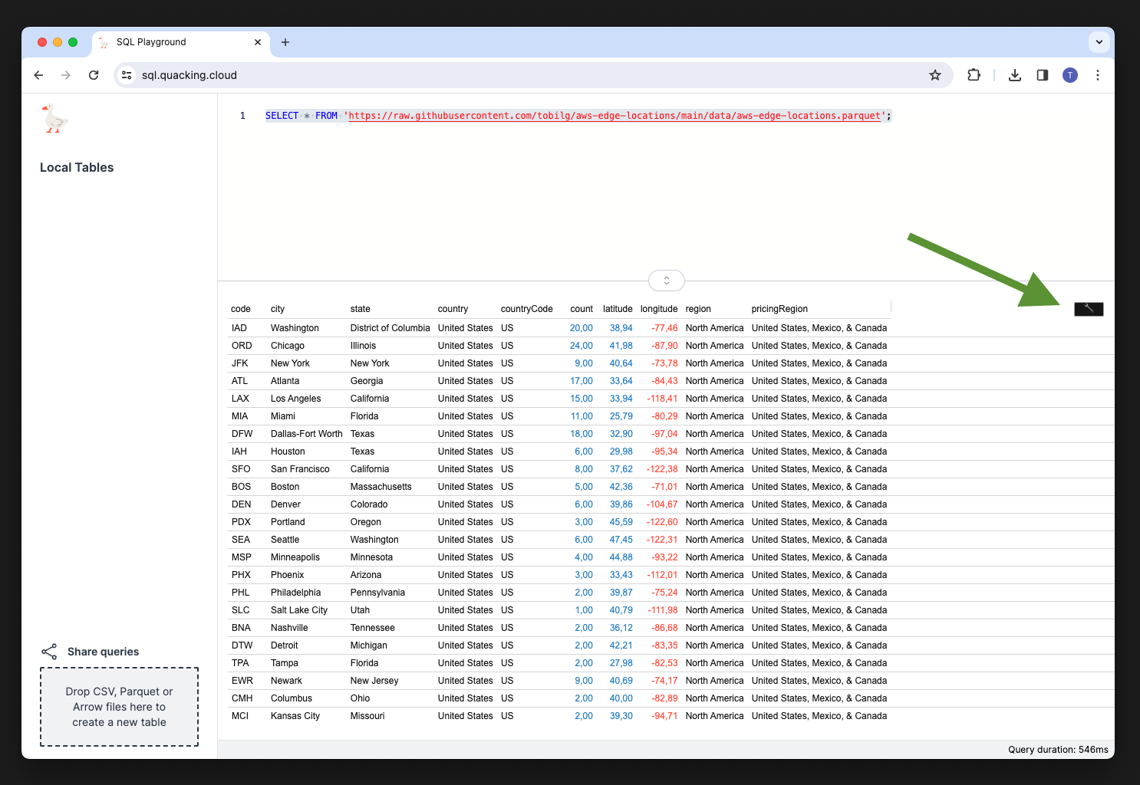
Task: Click the file drop zone for new tables
Action: 119,706
